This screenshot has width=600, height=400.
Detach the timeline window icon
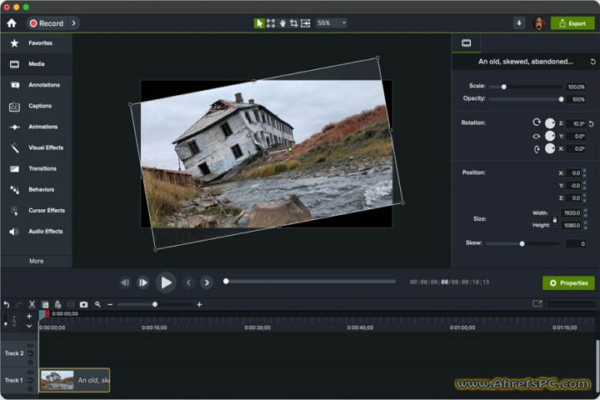(537, 303)
